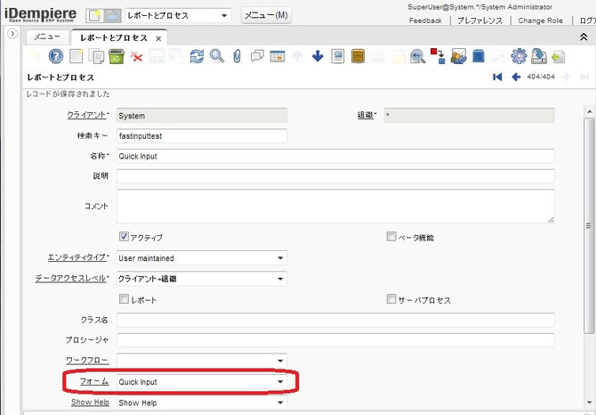This screenshot has height=415, width=596.
Task: Close the レポートとプロセス tab
Action: coord(158,38)
